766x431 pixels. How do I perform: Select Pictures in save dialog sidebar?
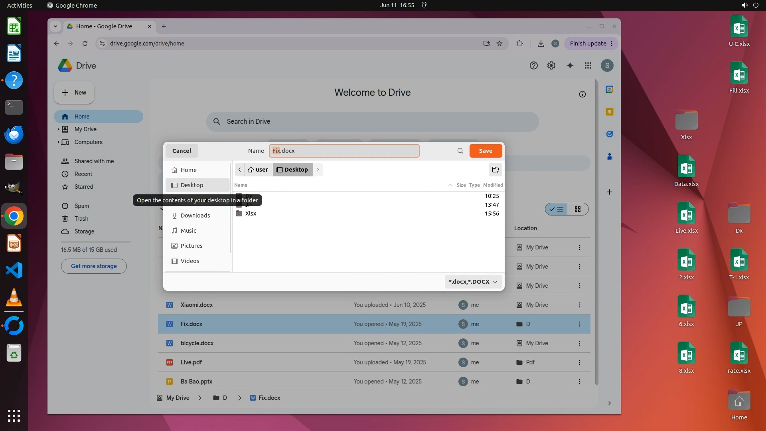point(191,246)
